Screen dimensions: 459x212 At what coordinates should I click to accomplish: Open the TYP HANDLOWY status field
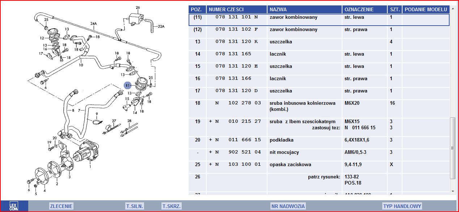coord(402,206)
